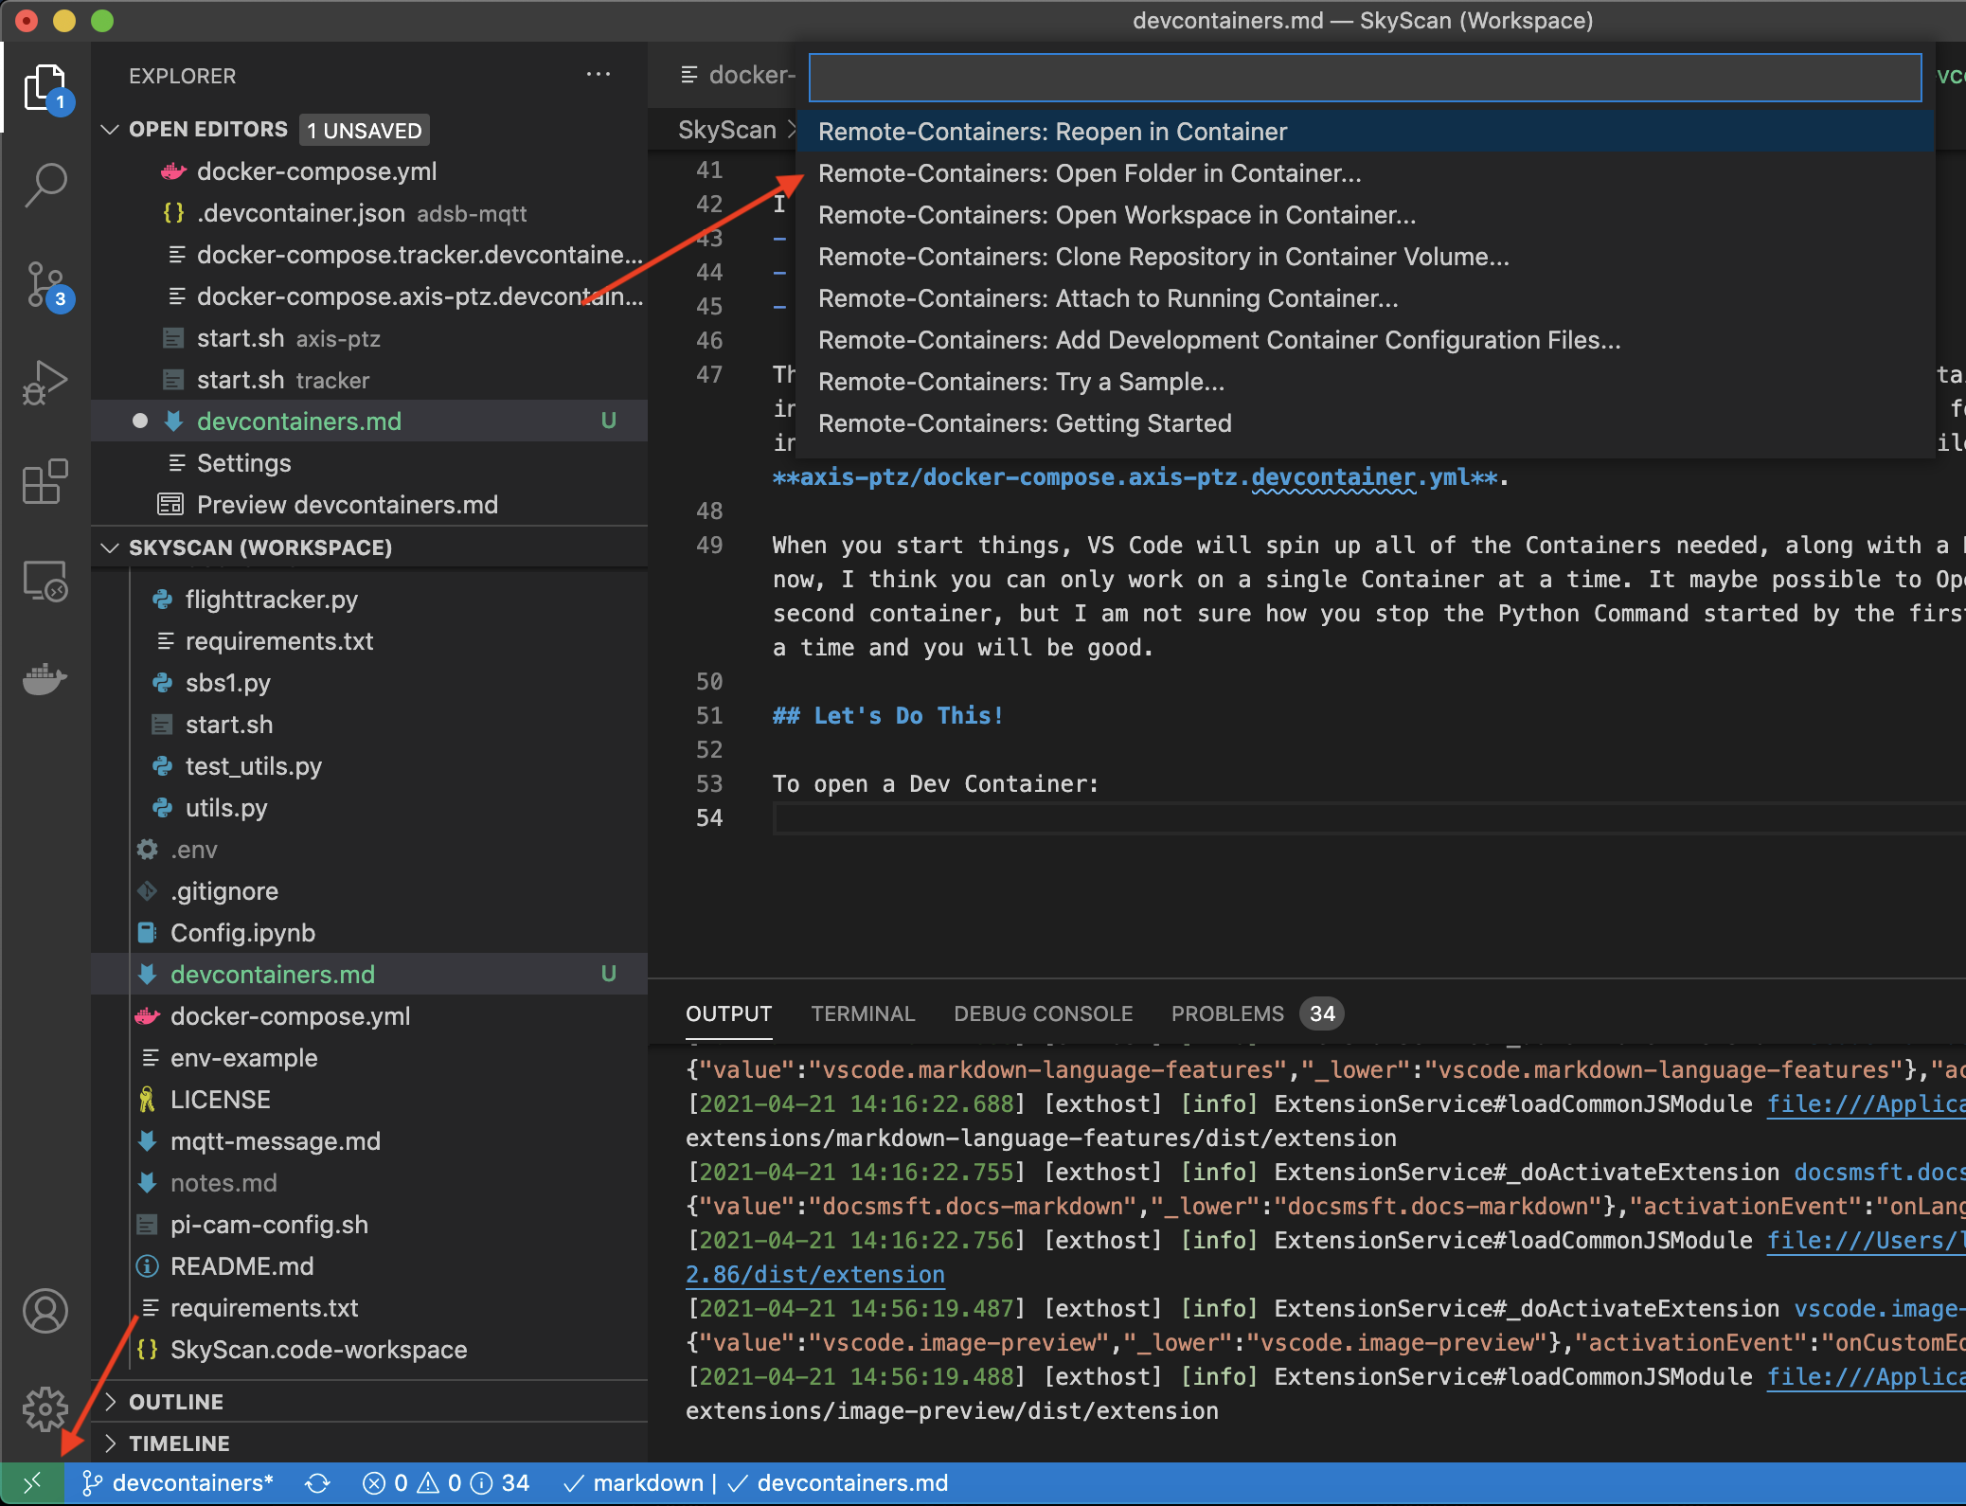Choose Add Development Container Configuration Files
The width and height of the screenshot is (1966, 1506).
tap(1365, 340)
